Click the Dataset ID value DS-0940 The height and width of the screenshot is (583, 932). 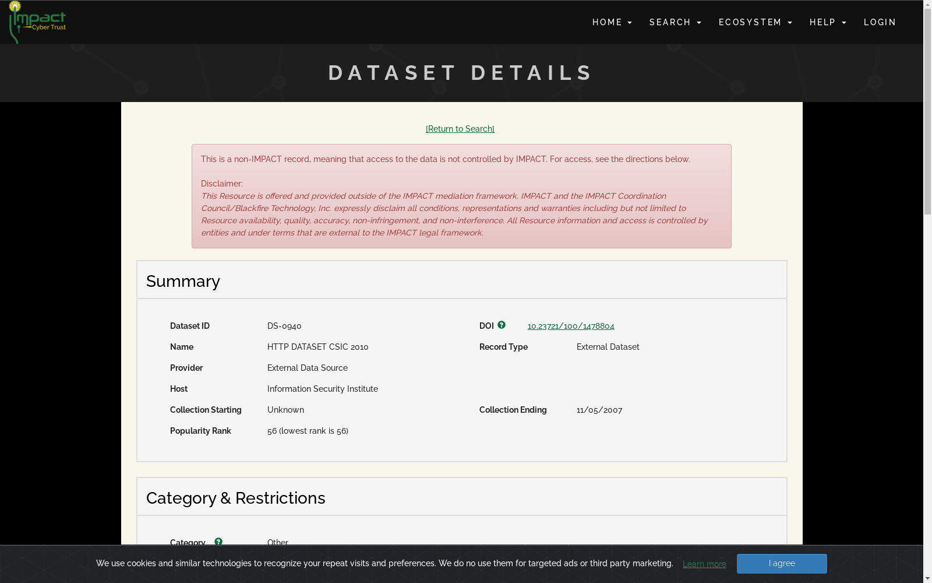284,326
